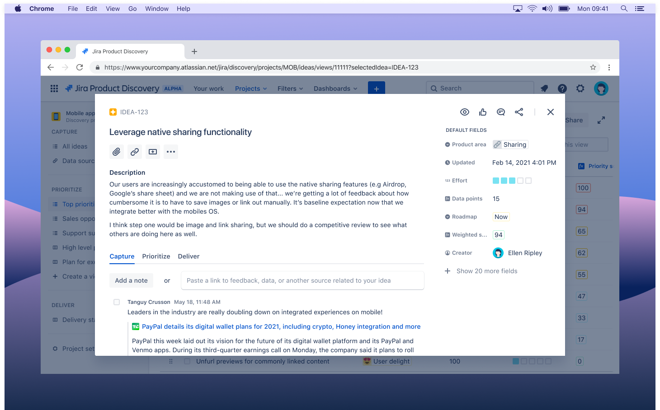Switch to the Prioritize tab
Viewport: 660px width, 410px height.
coord(156,256)
